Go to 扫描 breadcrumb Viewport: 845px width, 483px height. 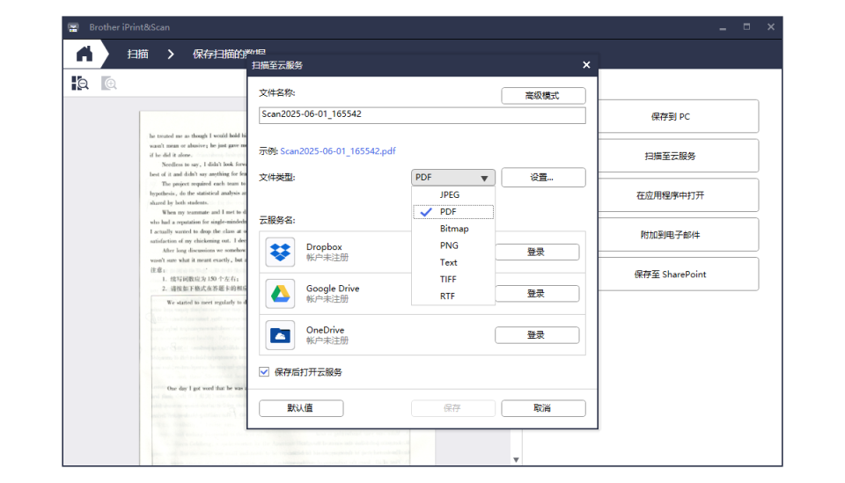(x=138, y=54)
